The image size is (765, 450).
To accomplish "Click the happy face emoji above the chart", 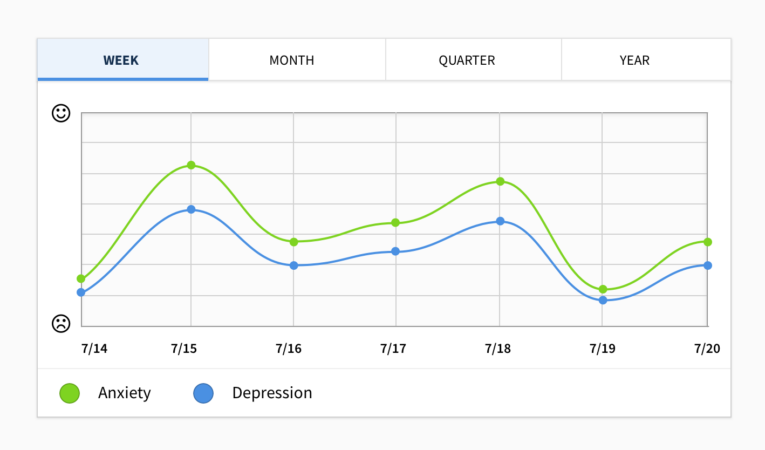I will (61, 113).
